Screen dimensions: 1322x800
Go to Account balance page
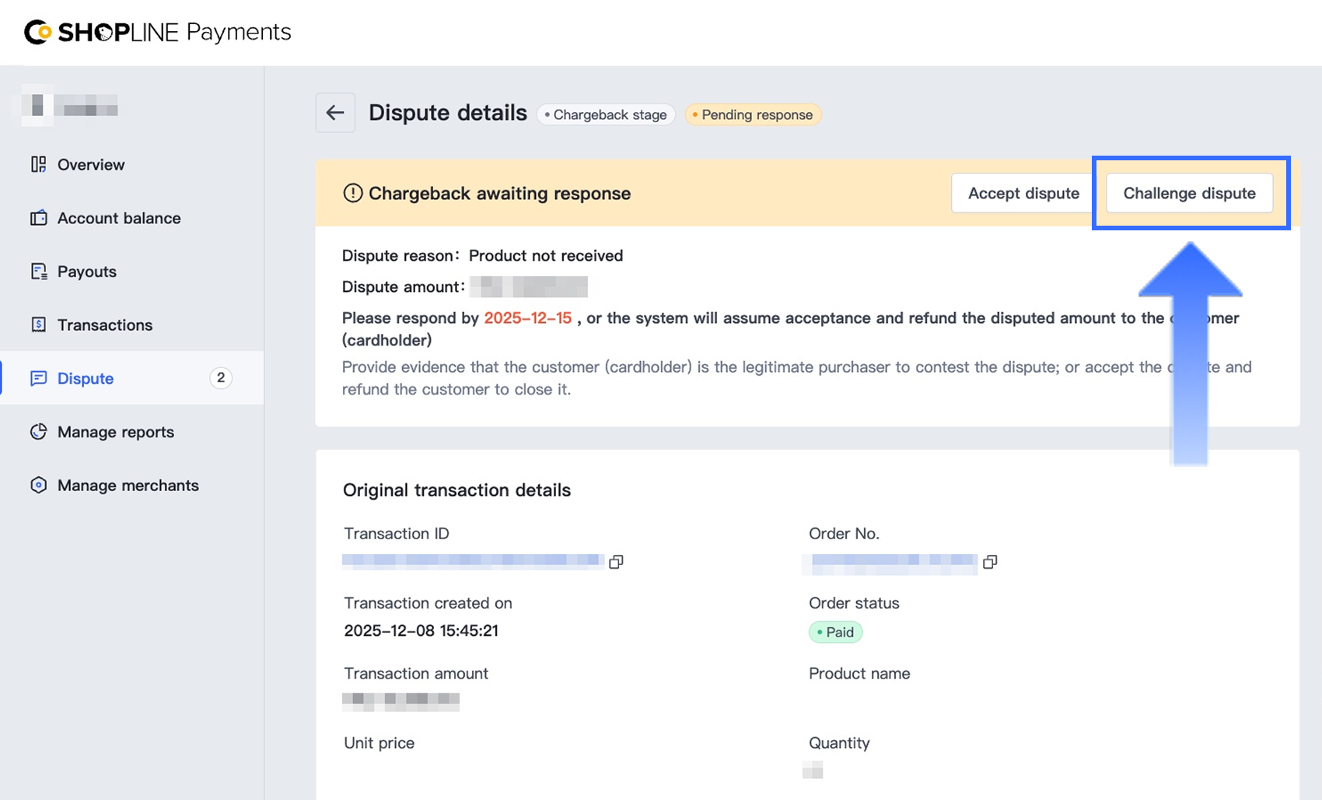pyautogui.click(x=119, y=218)
